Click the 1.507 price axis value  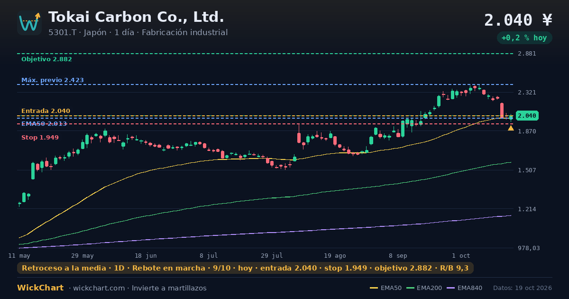pyautogui.click(x=527, y=170)
